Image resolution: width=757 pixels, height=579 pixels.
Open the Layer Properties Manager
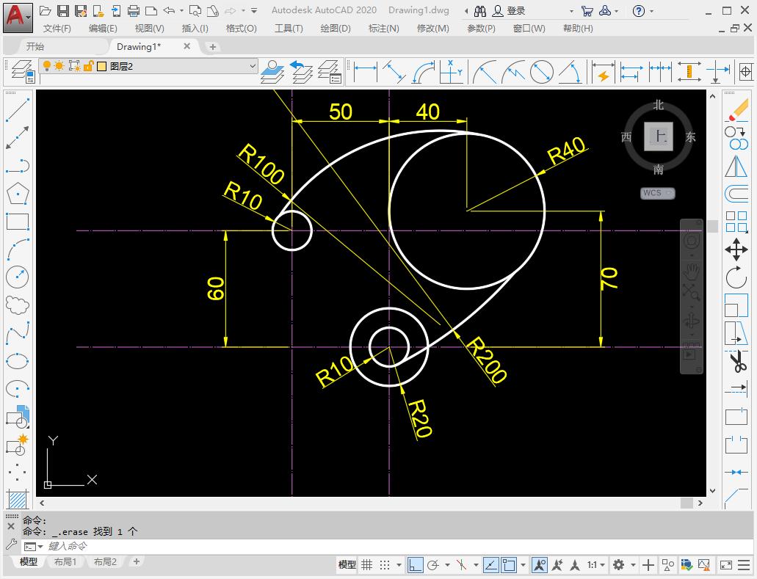21,71
